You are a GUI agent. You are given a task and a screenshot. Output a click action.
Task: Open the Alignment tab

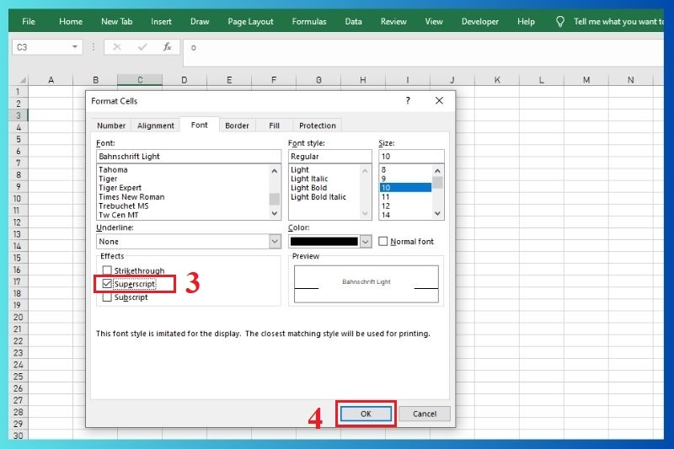pos(156,126)
